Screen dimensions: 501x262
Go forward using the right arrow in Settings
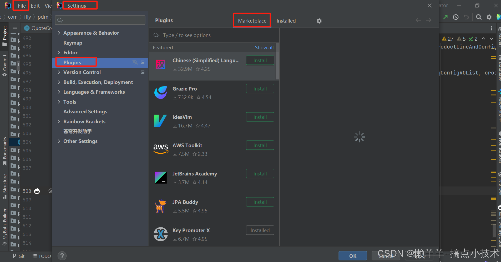(429, 20)
